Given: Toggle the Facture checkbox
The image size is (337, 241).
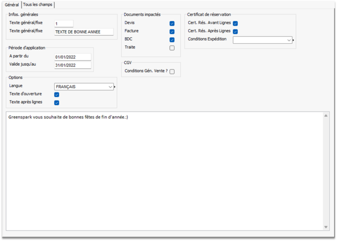Looking at the screenshot, I should click(172, 31).
